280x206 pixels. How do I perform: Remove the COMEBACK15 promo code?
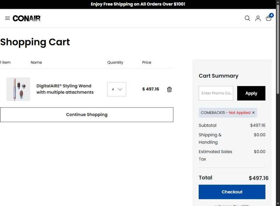(x=253, y=113)
